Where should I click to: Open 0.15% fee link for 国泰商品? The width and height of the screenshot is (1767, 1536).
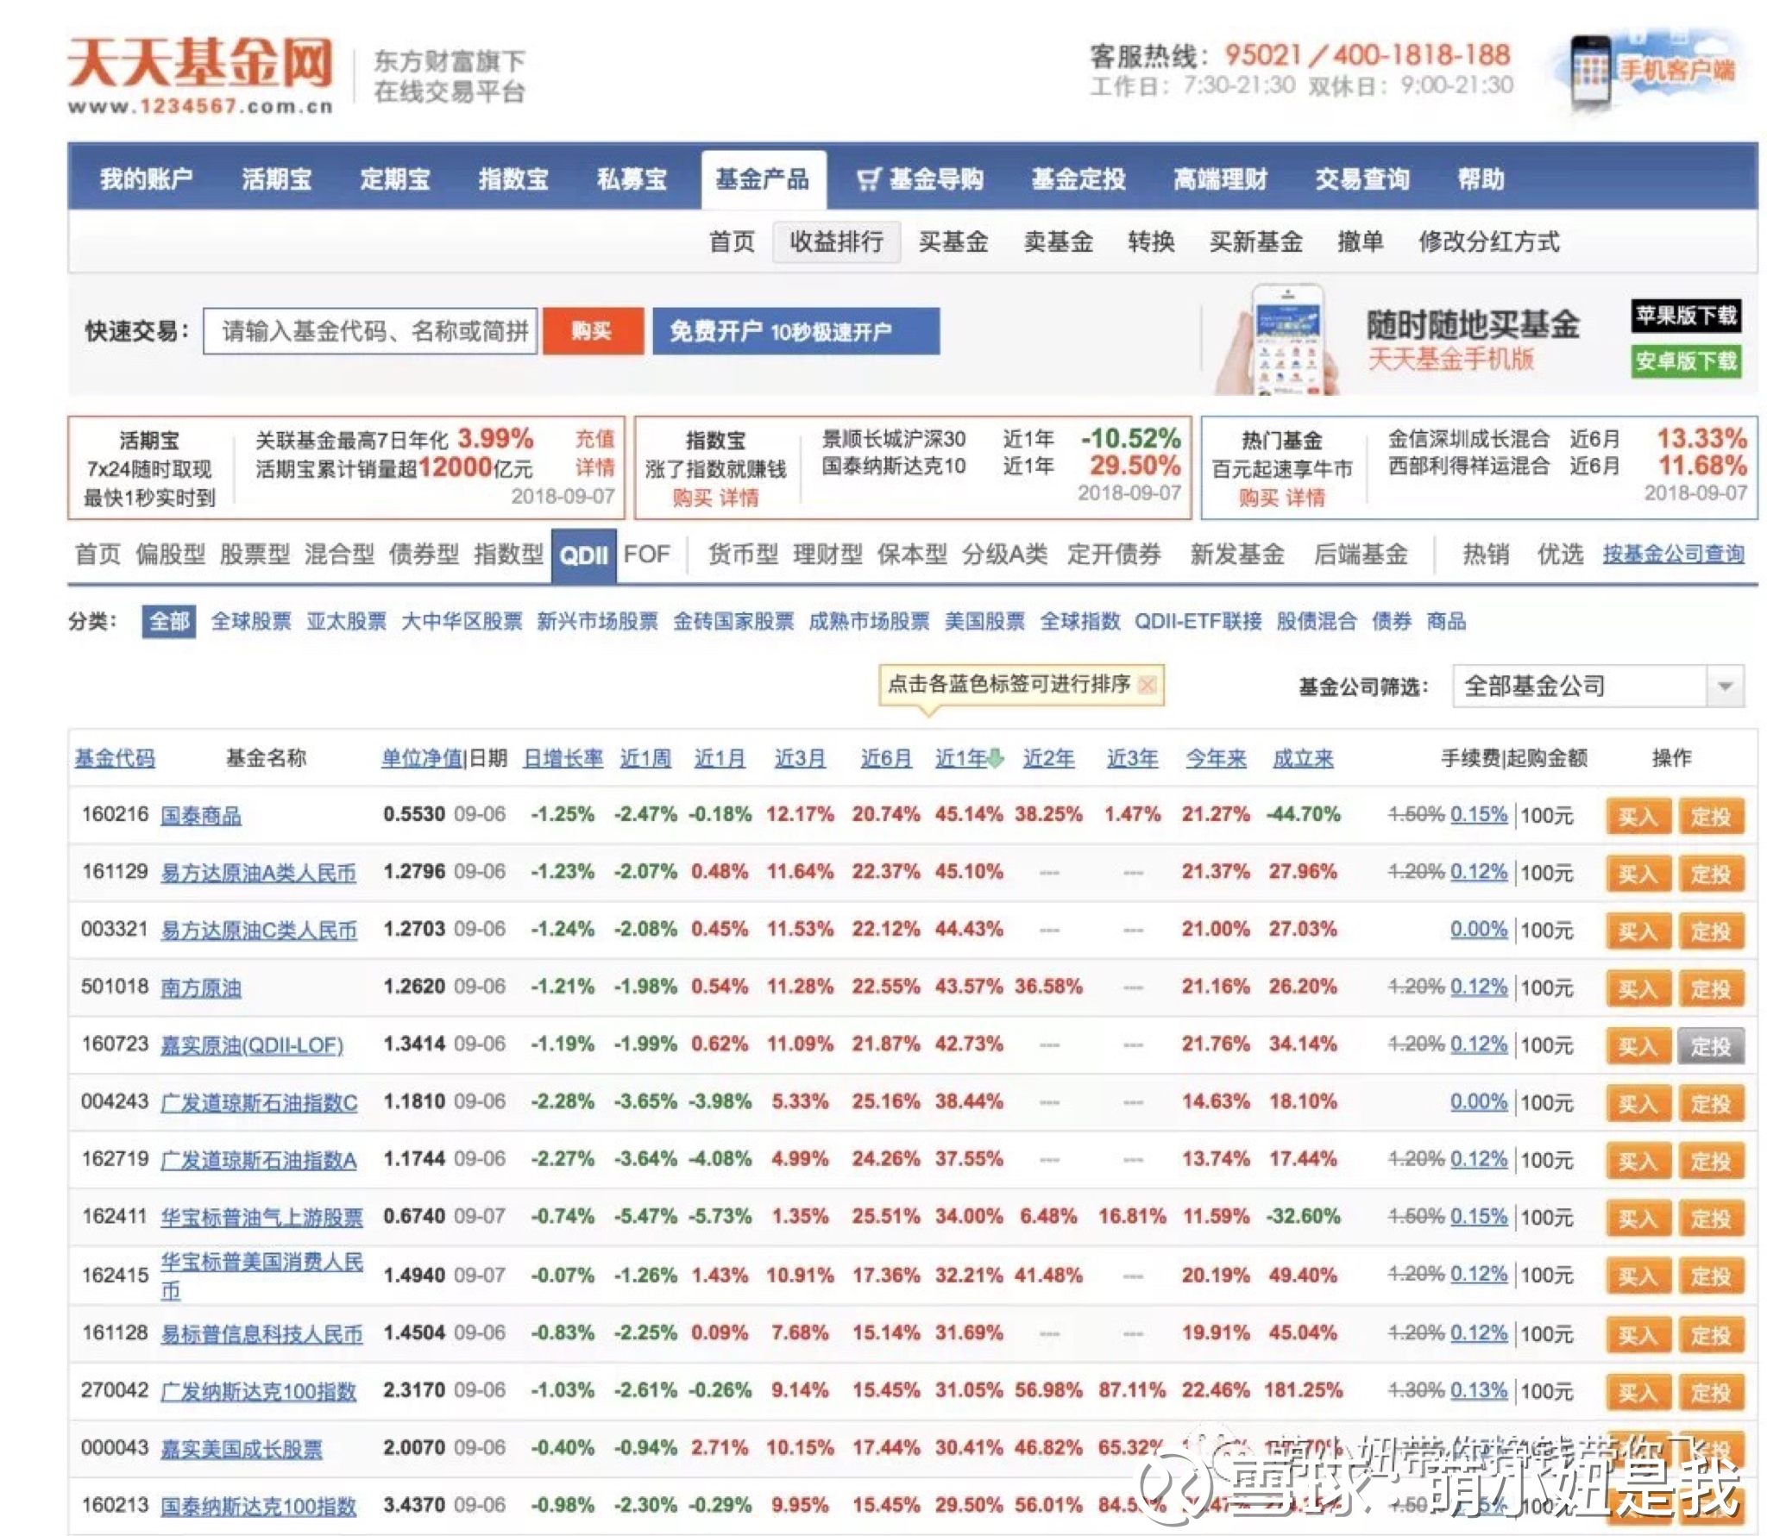[1479, 814]
